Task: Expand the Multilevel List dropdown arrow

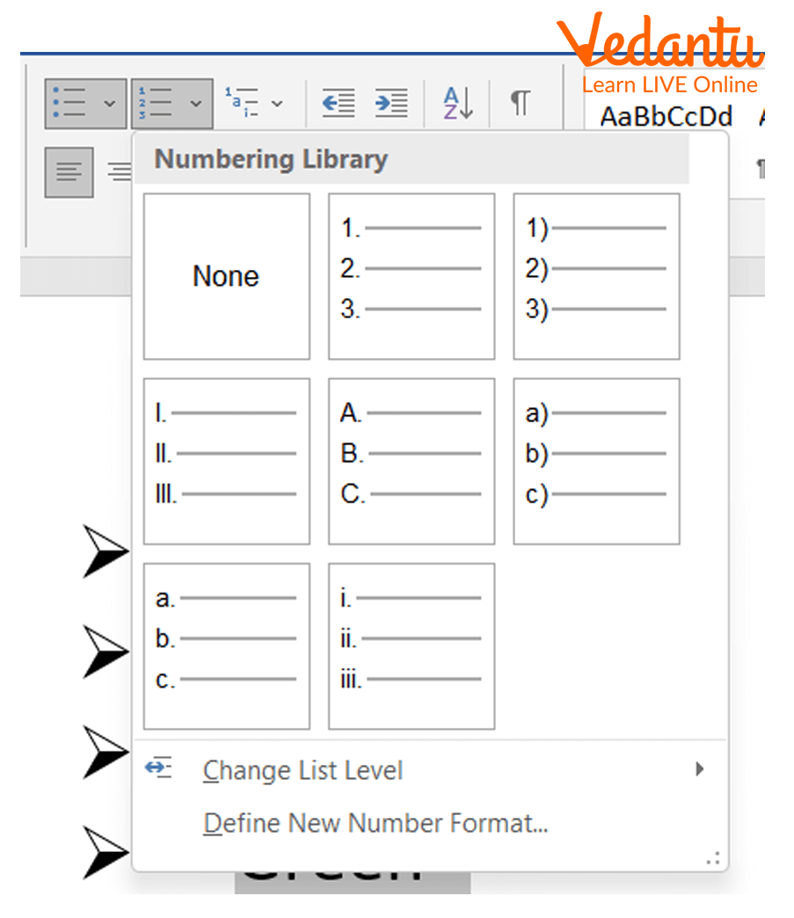Action: 277,103
